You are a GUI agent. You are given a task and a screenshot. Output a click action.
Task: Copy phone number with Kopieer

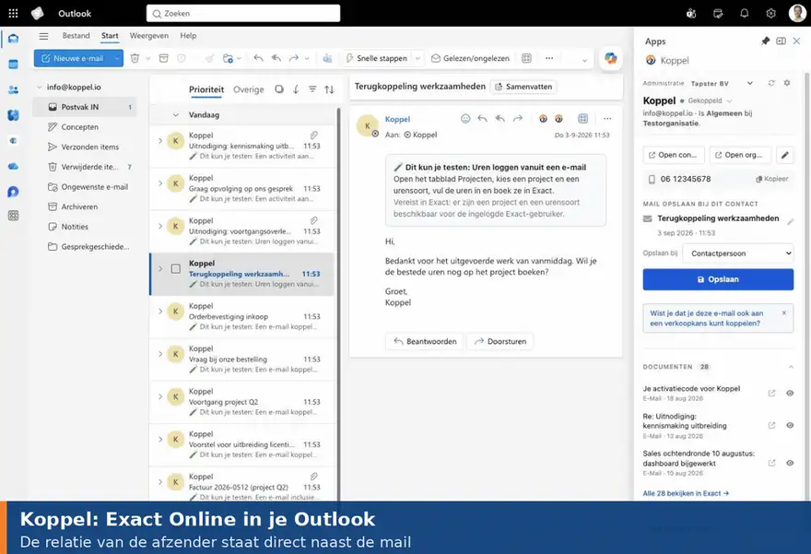pos(771,179)
